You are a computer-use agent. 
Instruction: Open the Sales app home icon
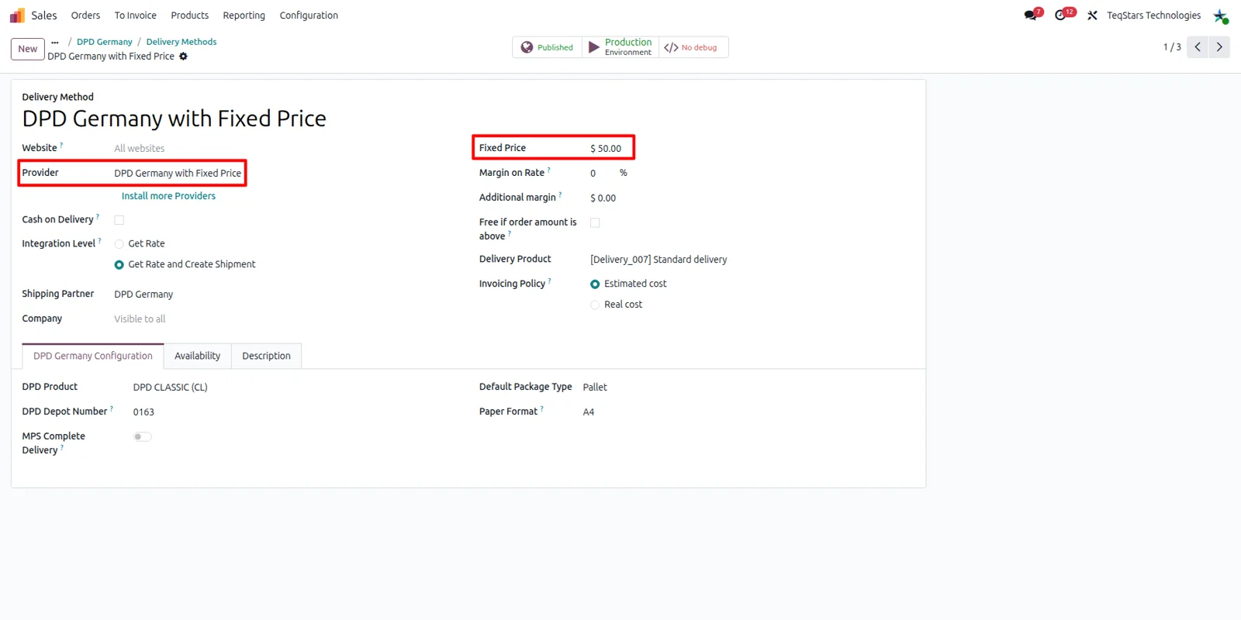click(x=17, y=15)
